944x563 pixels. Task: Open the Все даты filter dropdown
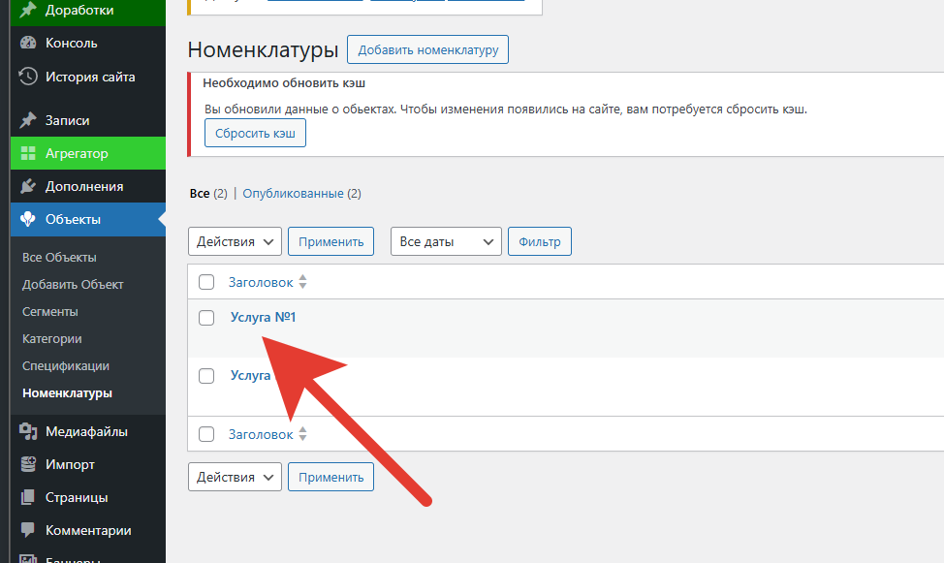coord(446,241)
